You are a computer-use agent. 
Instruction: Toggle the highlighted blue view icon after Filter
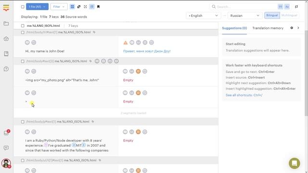[72, 7]
